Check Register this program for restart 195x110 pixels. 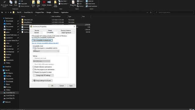tap(34, 72)
